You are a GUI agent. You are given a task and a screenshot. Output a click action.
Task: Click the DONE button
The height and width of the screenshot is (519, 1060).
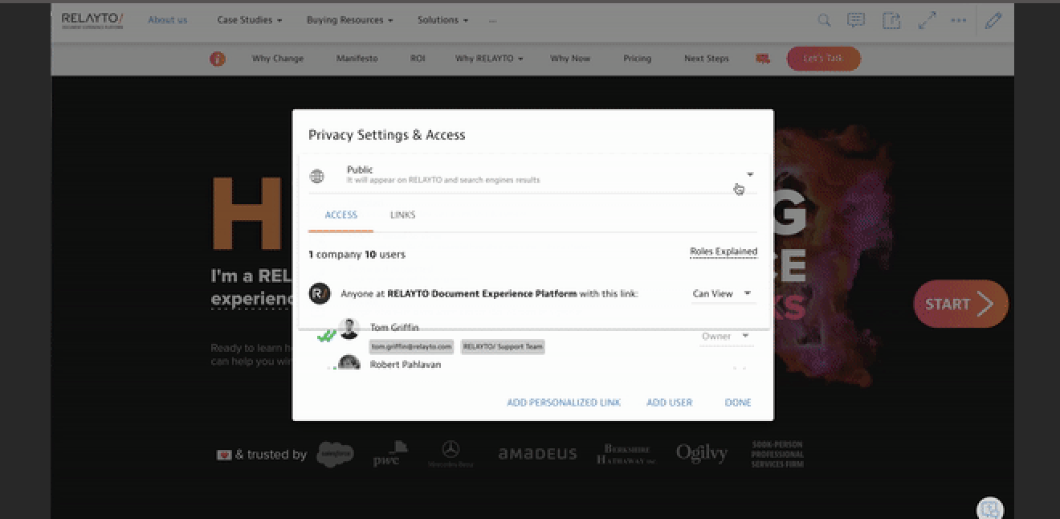[737, 402]
